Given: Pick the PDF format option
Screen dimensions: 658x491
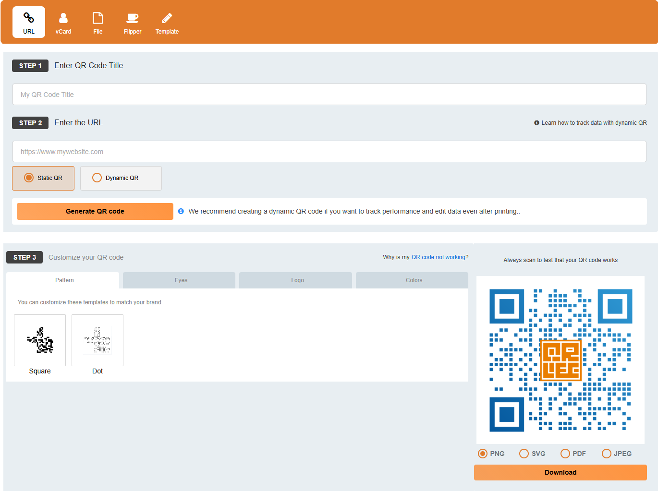Looking at the screenshot, I should tap(565, 454).
